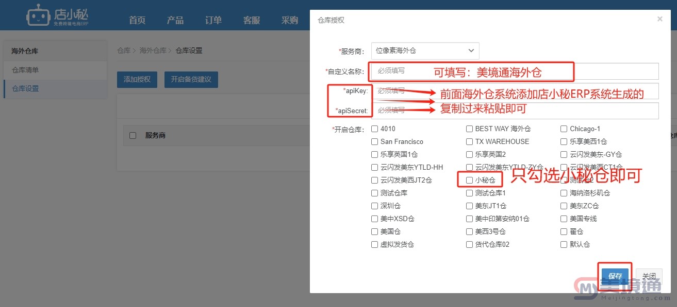Check the 美国仓 checkbox

pyautogui.click(x=374, y=231)
